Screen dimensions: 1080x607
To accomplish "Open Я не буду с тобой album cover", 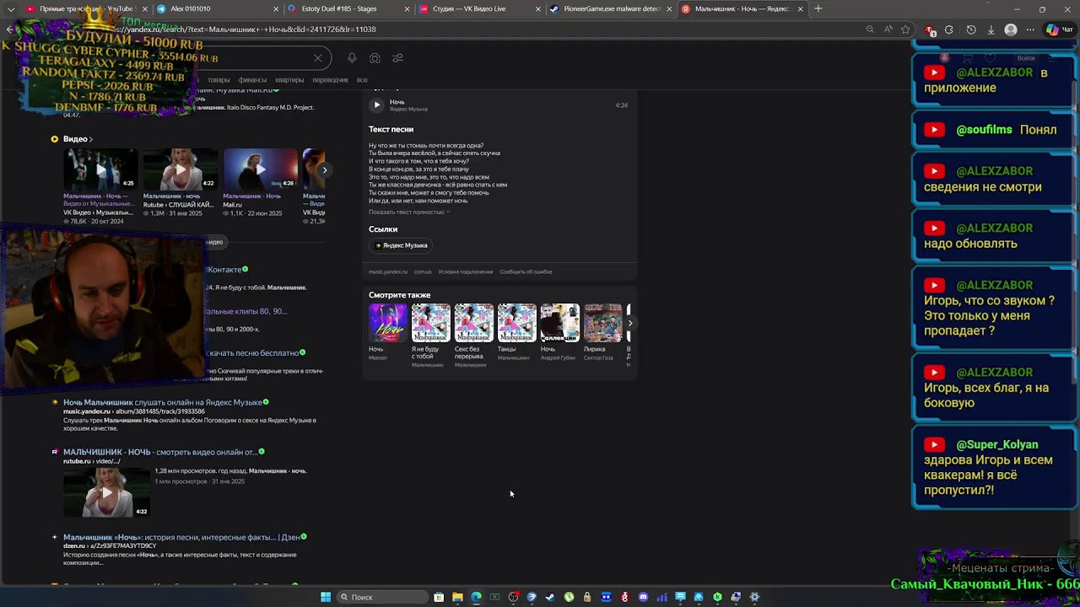I will 430,323.
